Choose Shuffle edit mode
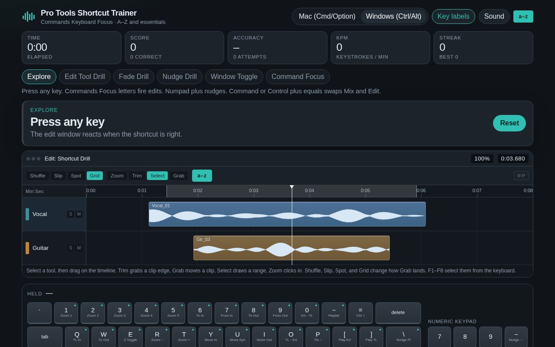555x347 pixels. 38,176
